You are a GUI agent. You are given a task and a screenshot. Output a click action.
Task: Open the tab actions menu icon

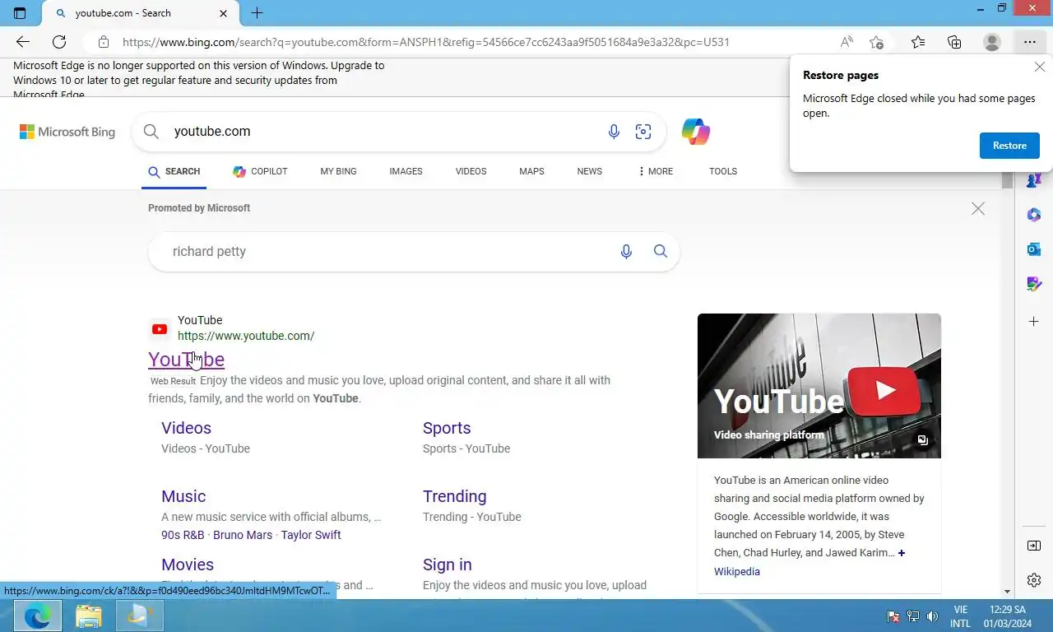20,13
